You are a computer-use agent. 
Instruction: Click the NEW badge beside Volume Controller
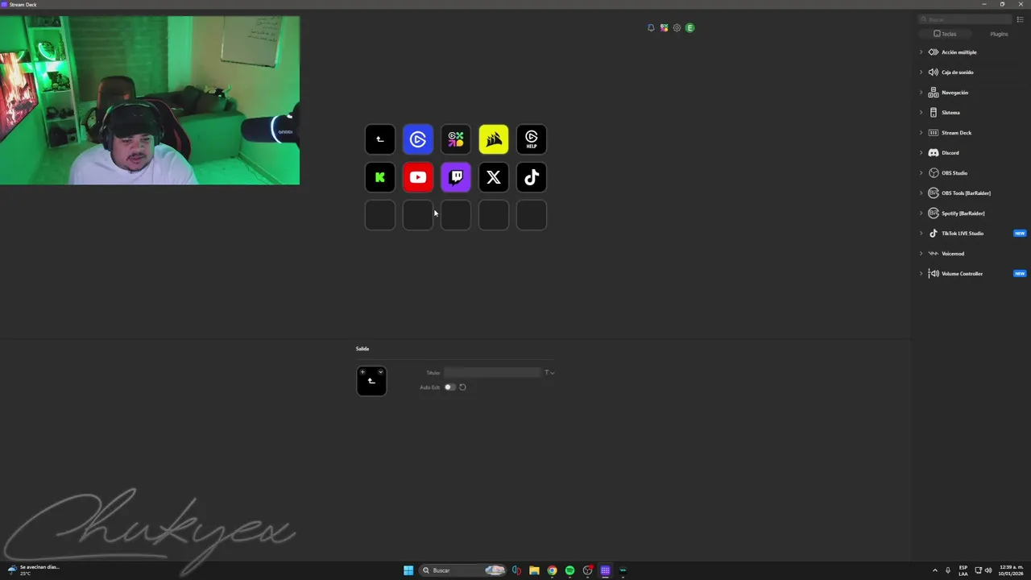click(x=1020, y=273)
